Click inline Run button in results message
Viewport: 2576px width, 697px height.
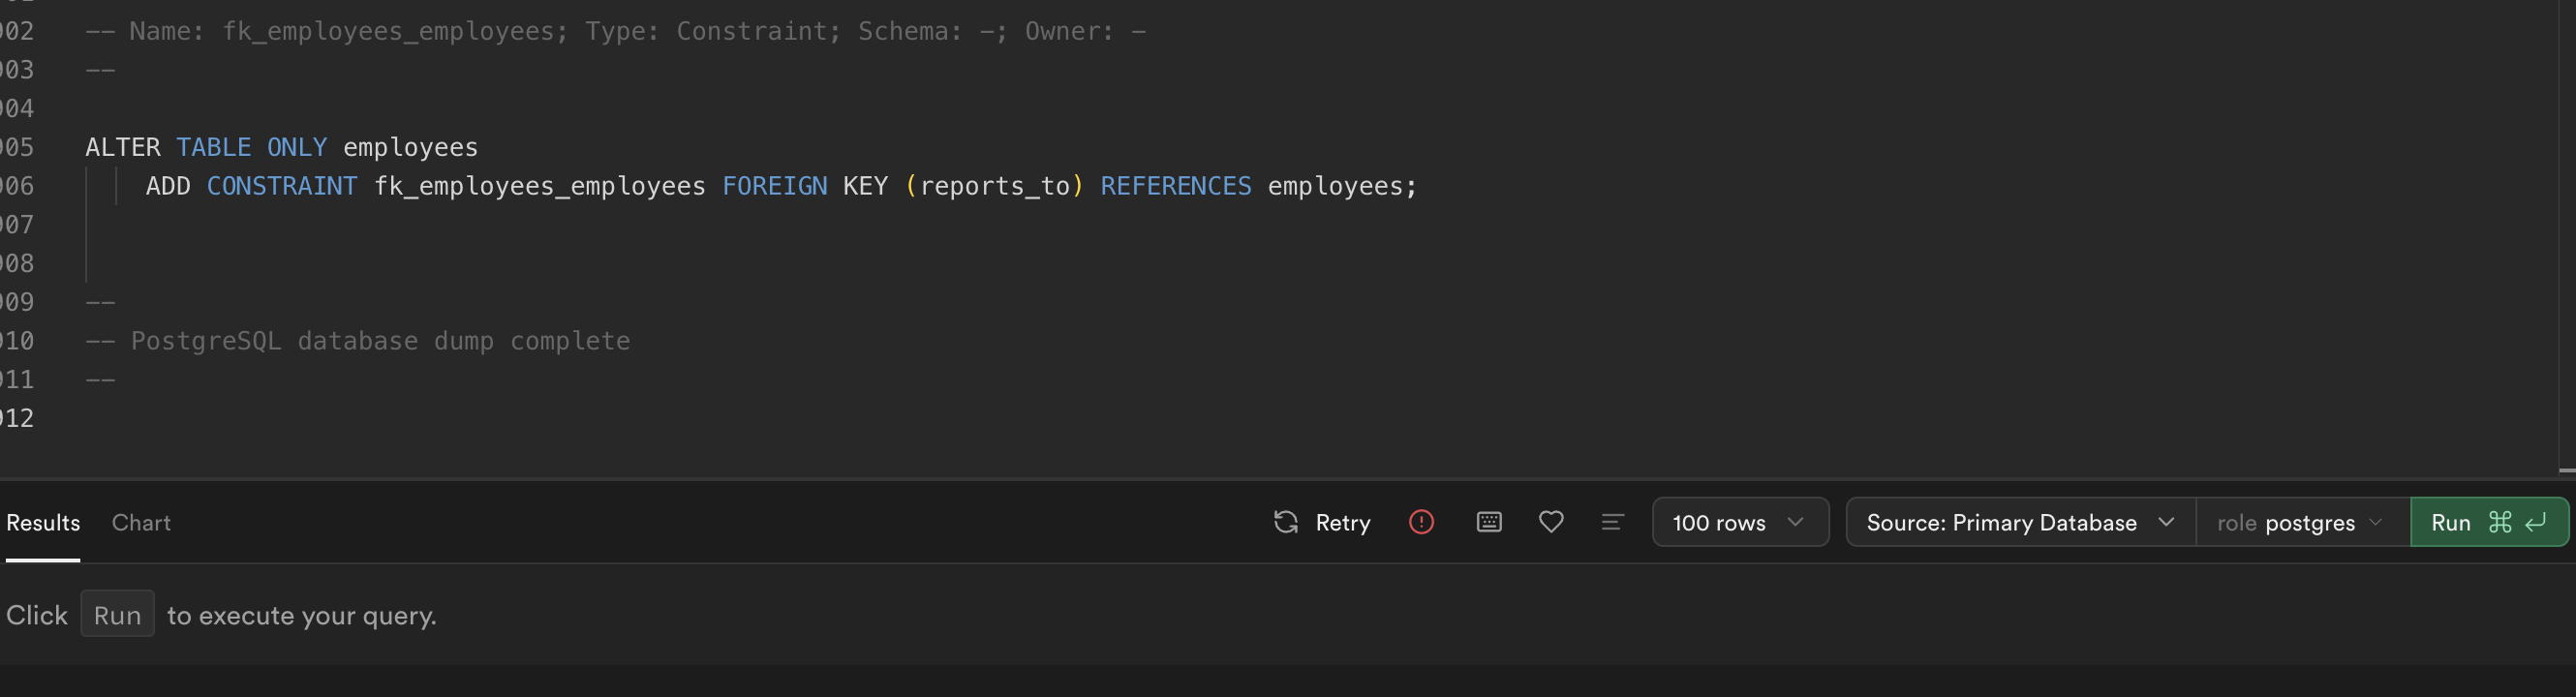[117, 615]
